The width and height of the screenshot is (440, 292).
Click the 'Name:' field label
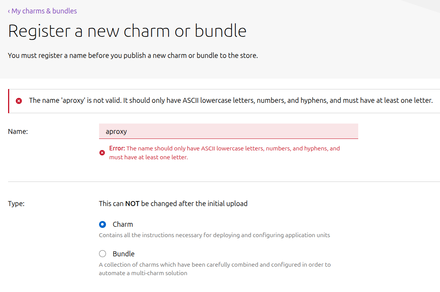pyautogui.click(x=18, y=131)
